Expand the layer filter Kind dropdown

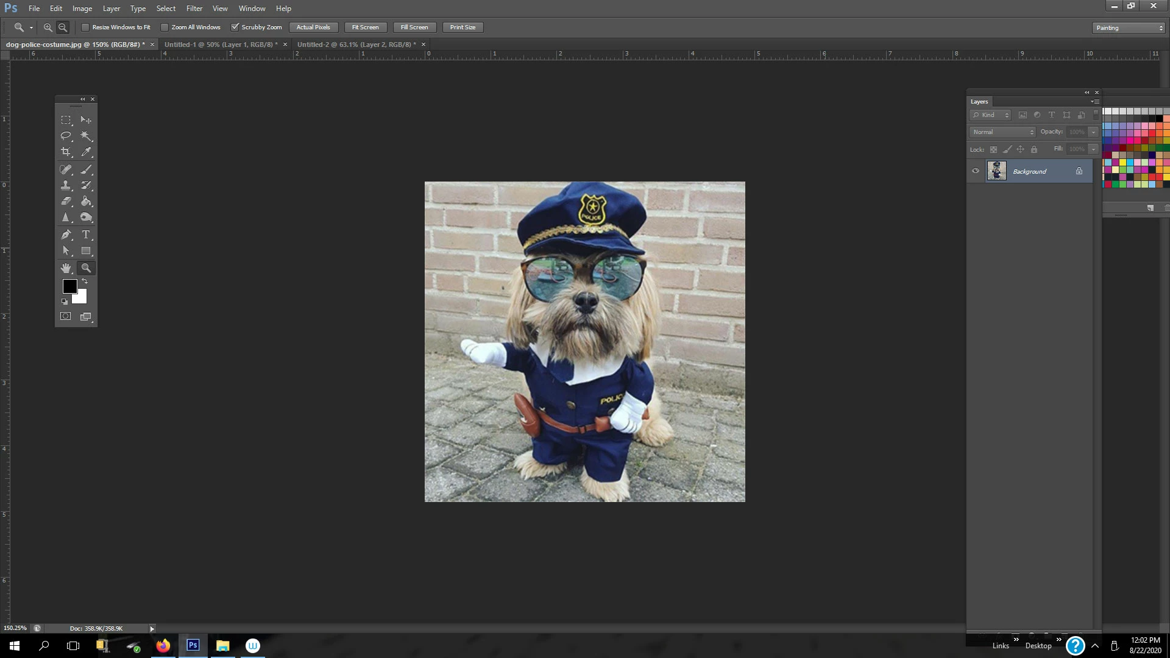(991, 115)
